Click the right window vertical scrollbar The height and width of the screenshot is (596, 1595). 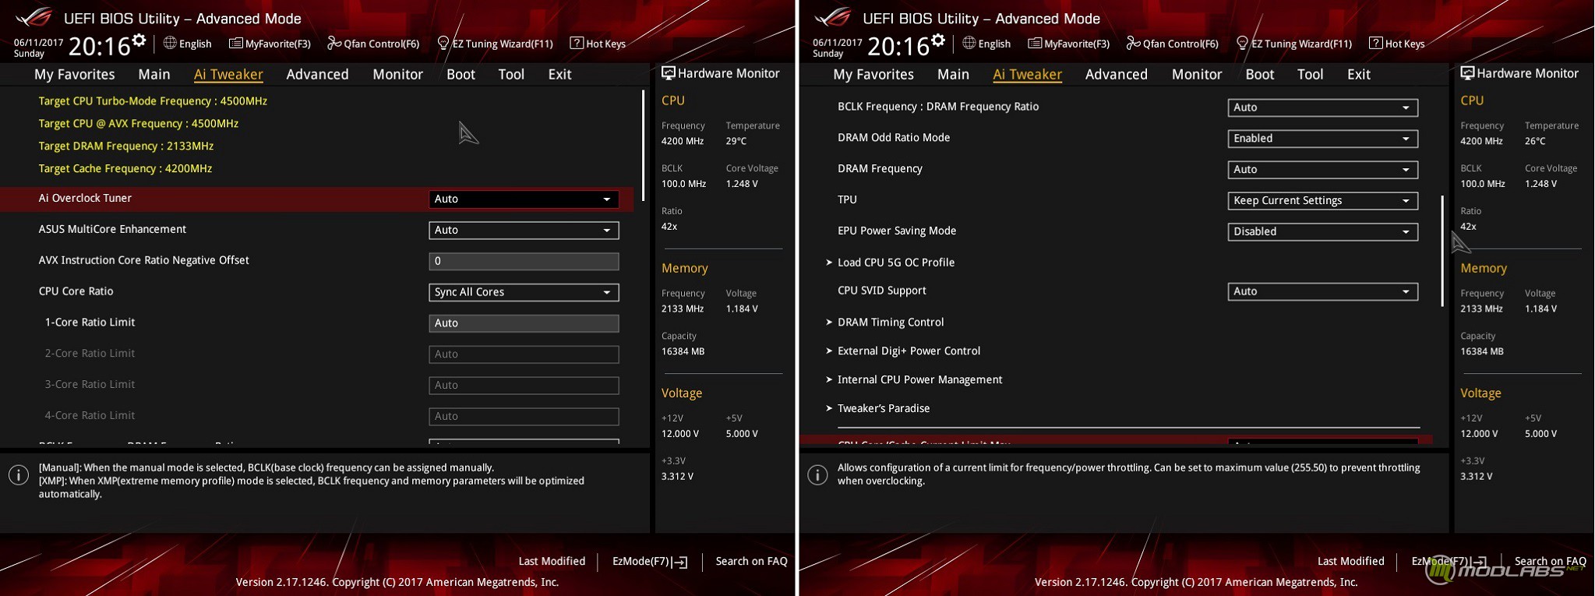click(1442, 250)
